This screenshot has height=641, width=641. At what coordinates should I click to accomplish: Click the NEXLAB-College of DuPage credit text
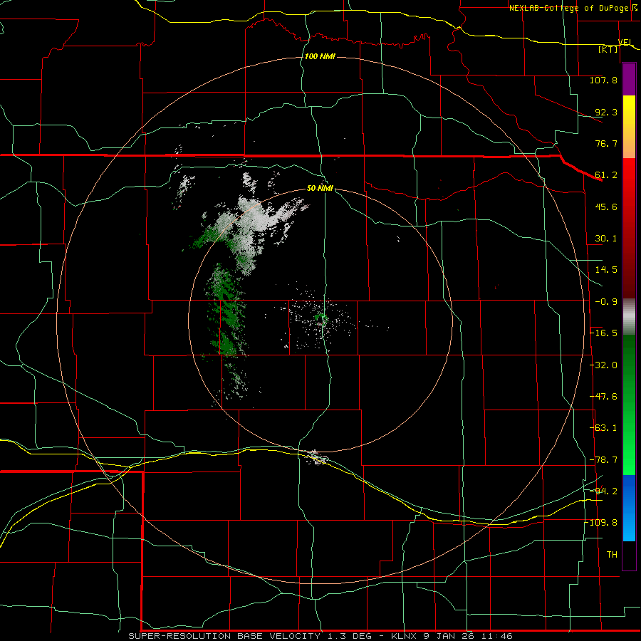click(568, 8)
